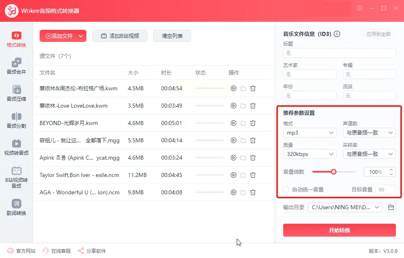Enable the 自动统一音量 checkbox
This screenshot has width=404, height=258.
(286, 189)
